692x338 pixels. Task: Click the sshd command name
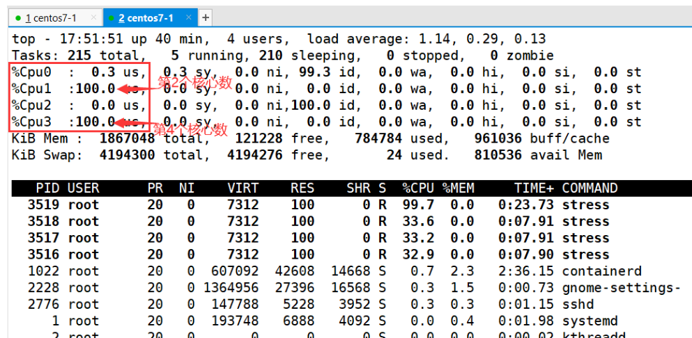pyautogui.click(x=578, y=305)
